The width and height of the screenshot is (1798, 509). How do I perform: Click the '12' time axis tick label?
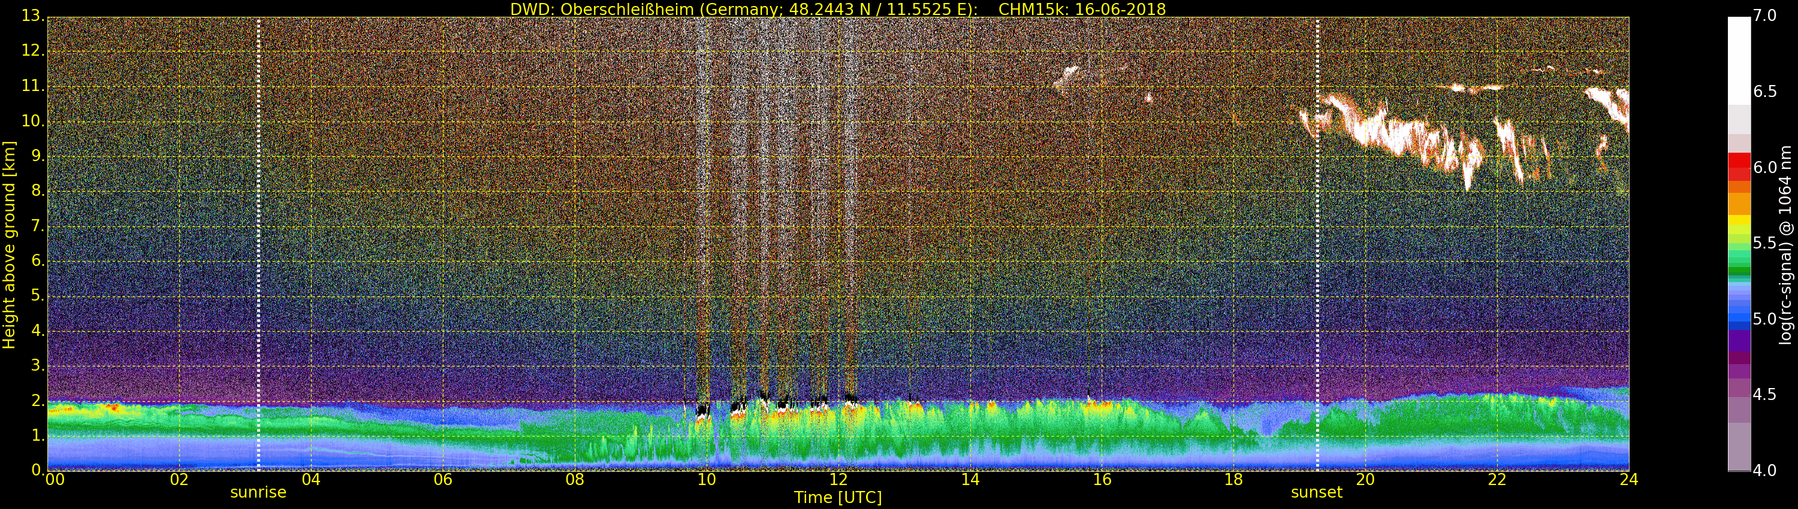click(x=838, y=480)
